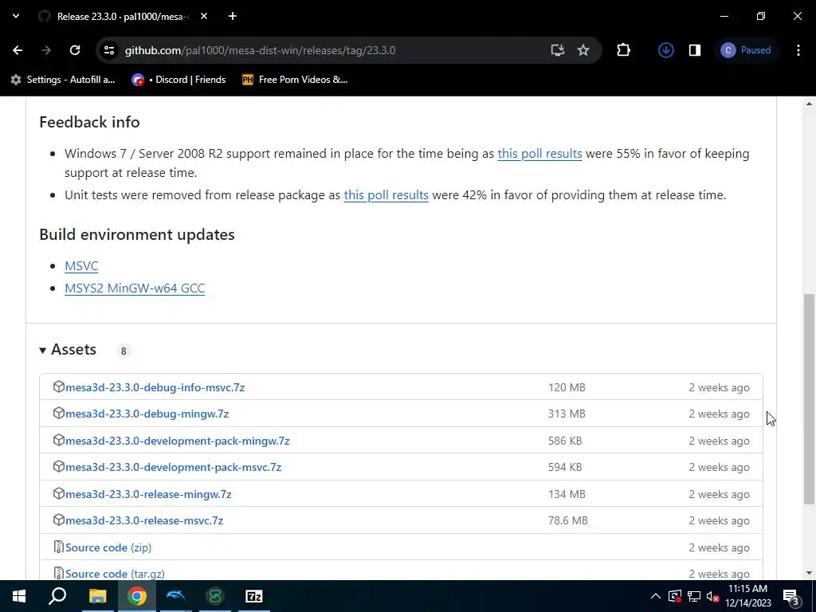This screenshot has height=612, width=816.
Task: Open the Chrome downloads icon
Action: point(665,50)
